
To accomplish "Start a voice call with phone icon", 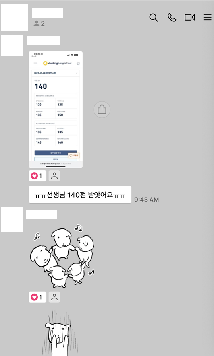I will coord(172,17).
